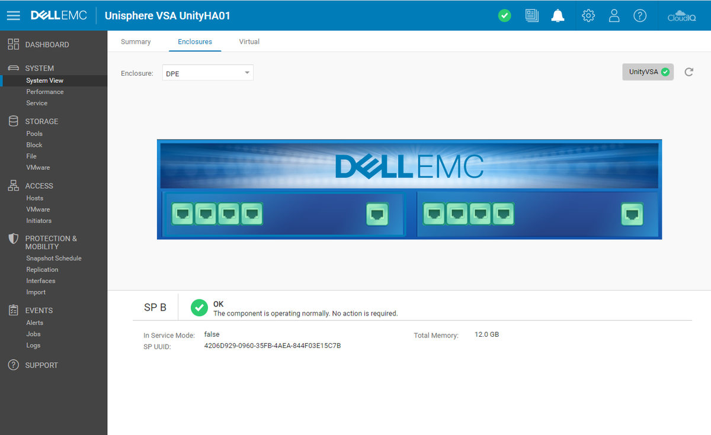This screenshot has width=711, height=435.
Task: Select second Ethernet port on right SP
Action: [457, 214]
